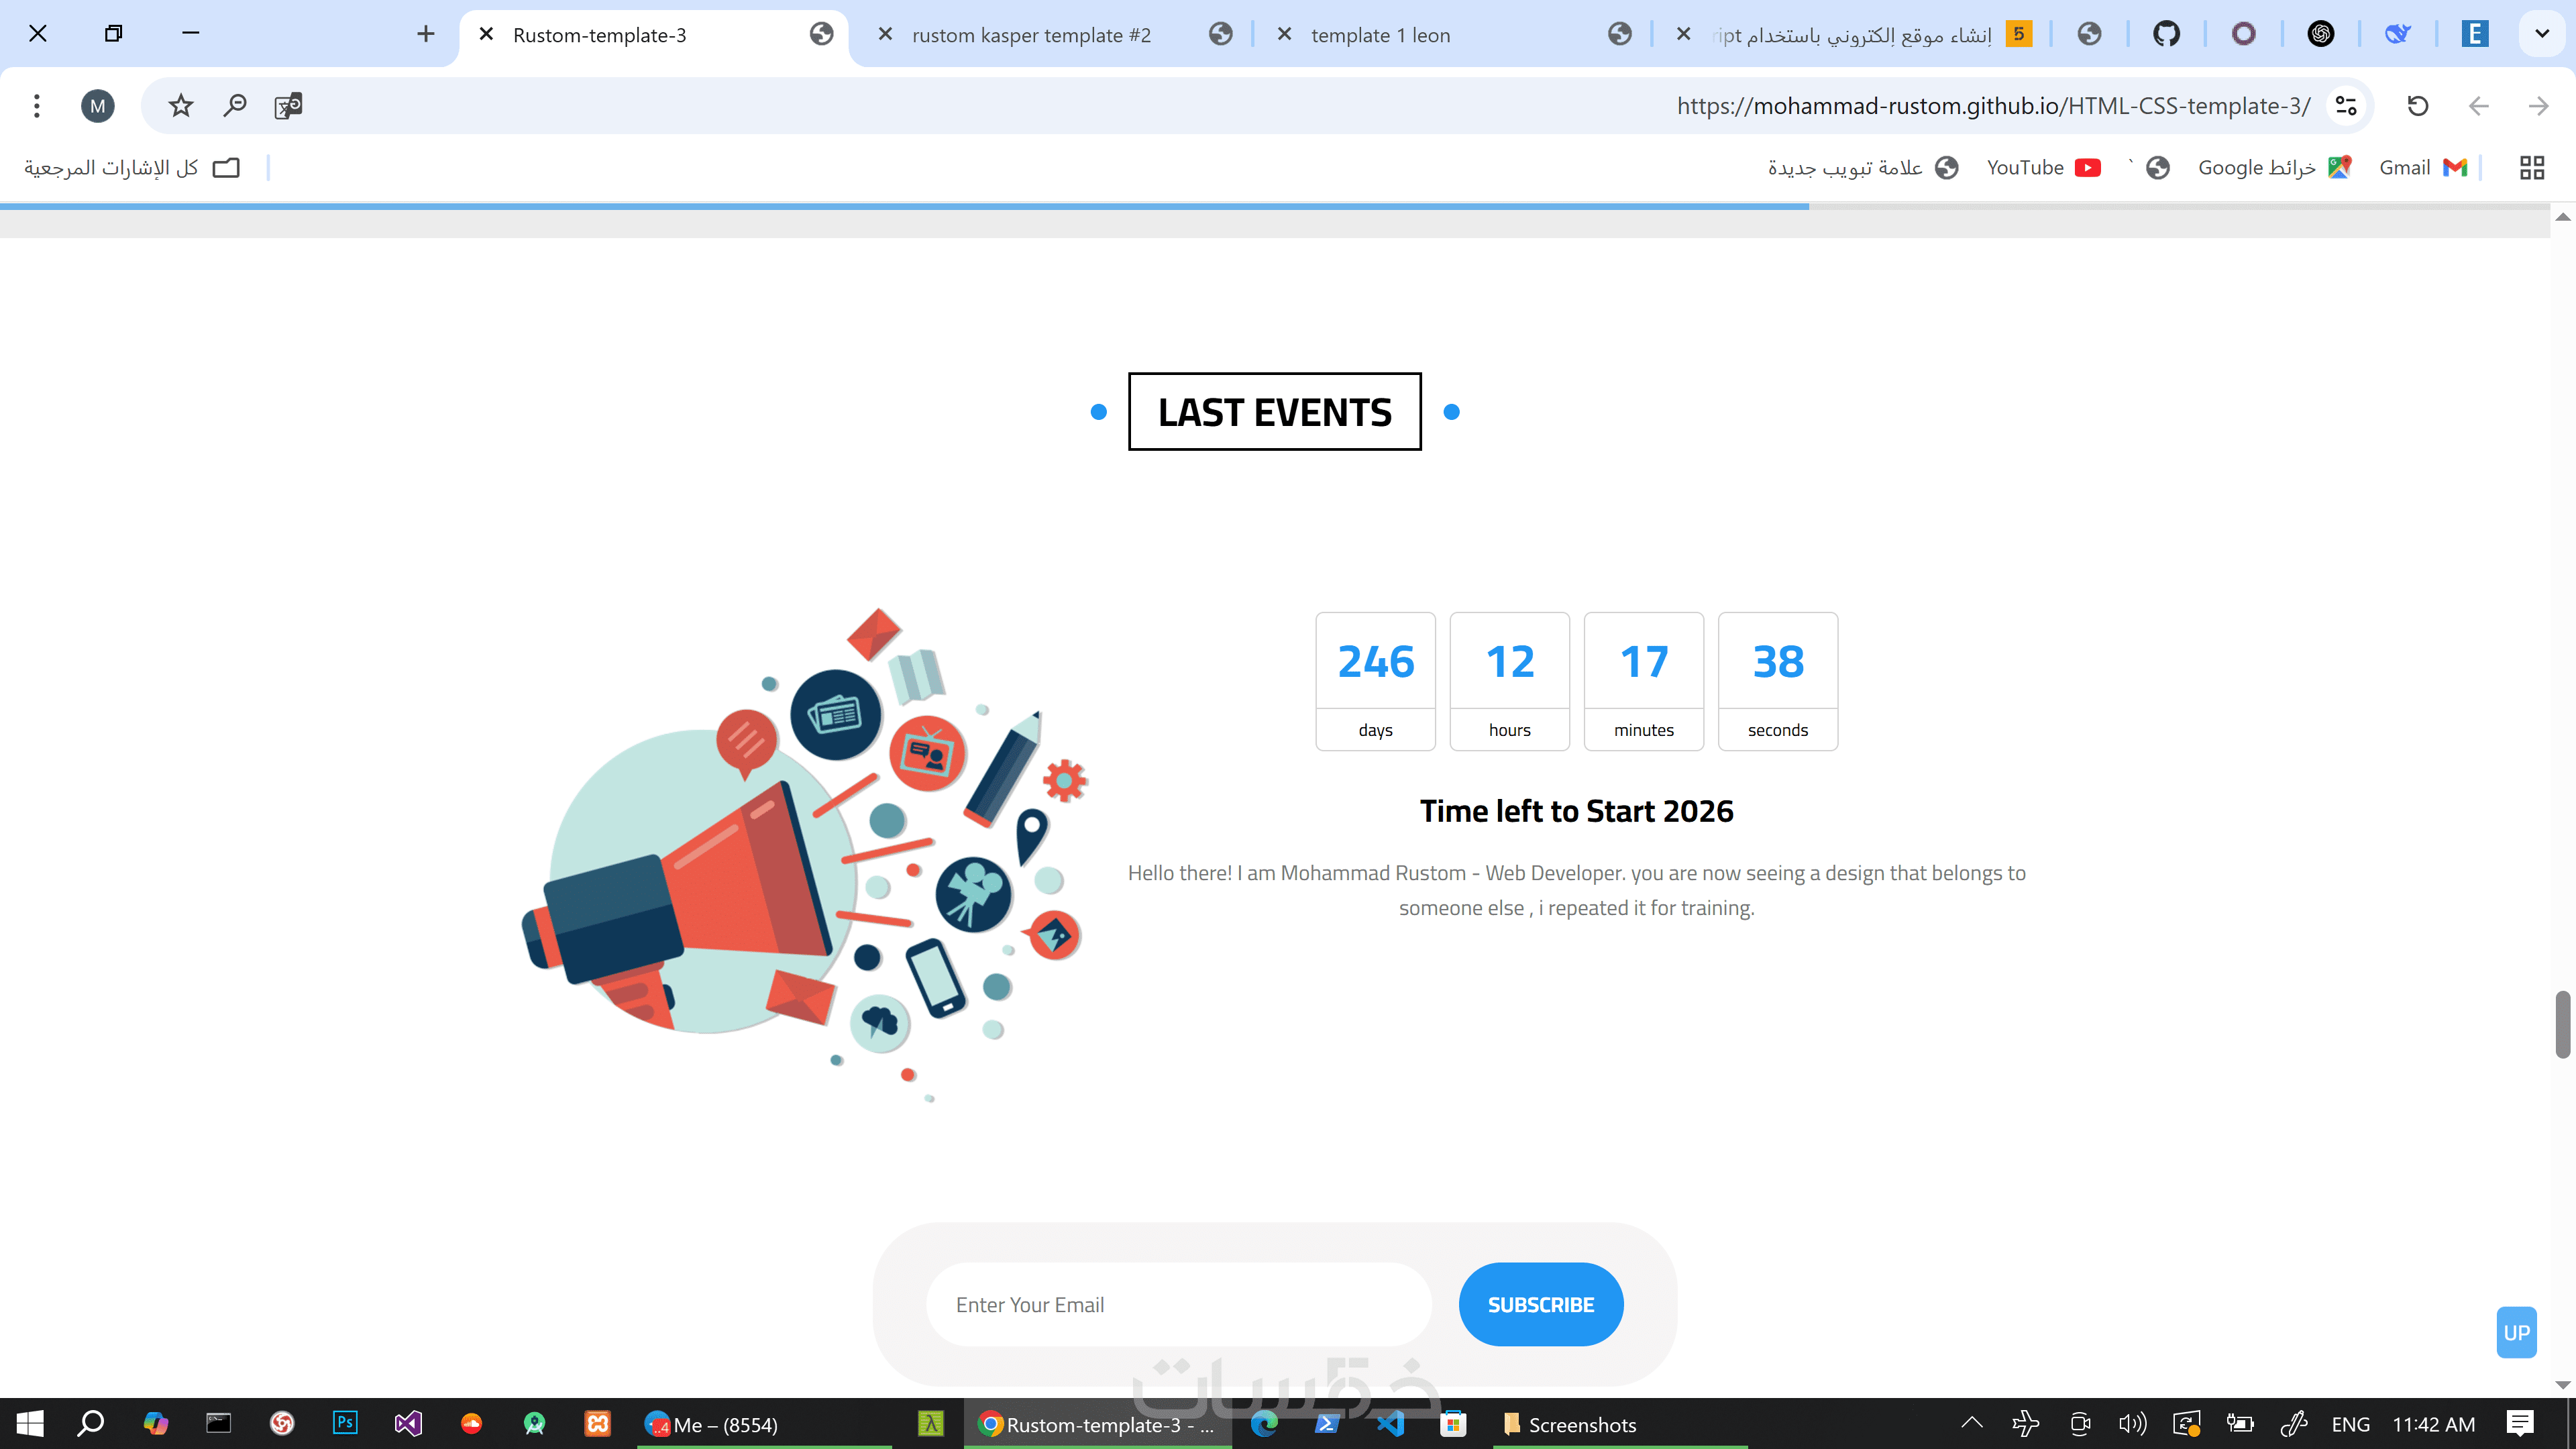
Task: Click the page vertical scrollbar thumb
Action: (2562, 1024)
